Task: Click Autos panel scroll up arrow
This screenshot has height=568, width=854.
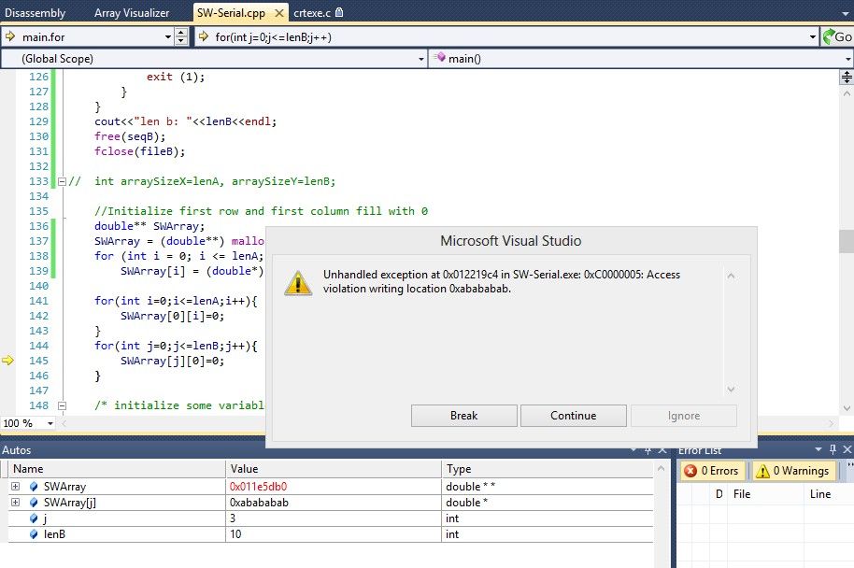Action: (x=661, y=468)
